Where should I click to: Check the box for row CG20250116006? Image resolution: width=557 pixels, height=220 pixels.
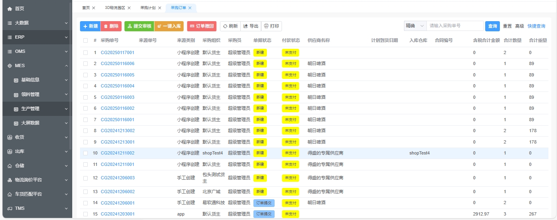pyautogui.click(x=85, y=63)
